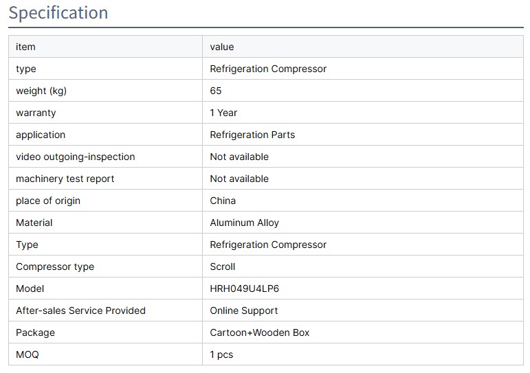The width and height of the screenshot is (530, 373).
Task: Click the 'Compressor type' label
Action: (55, 267)
